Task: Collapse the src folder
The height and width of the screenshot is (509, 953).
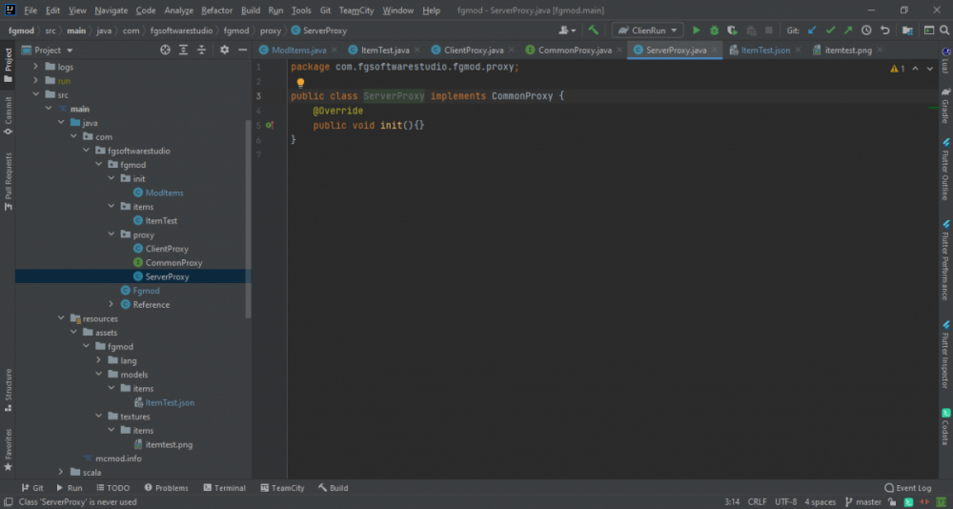Action: coord(35,94)
